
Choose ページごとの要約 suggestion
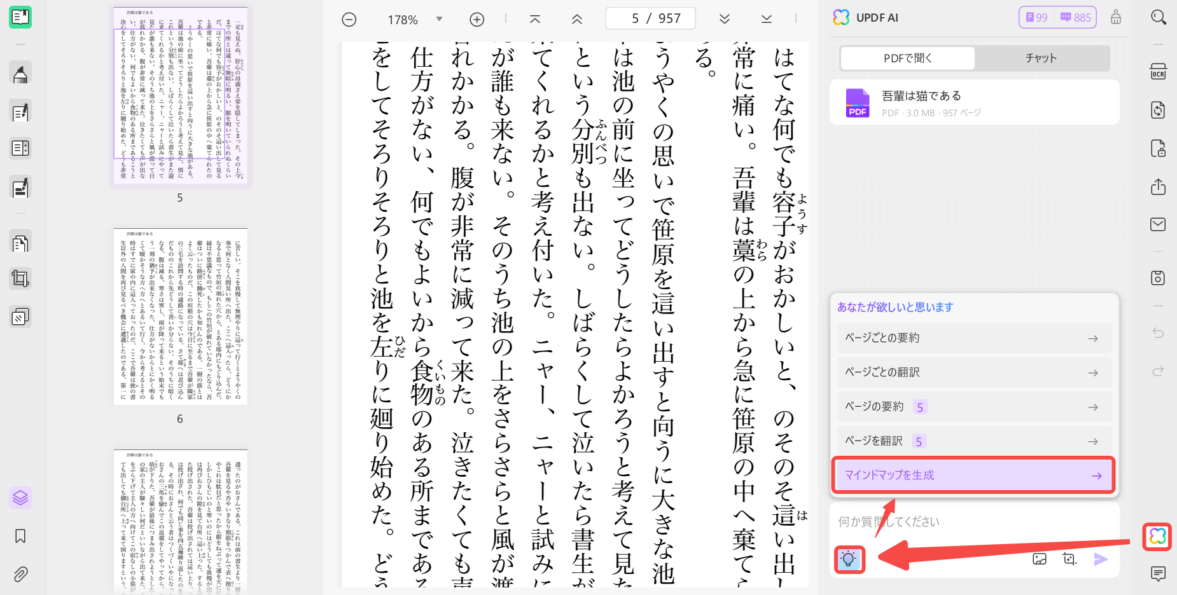975,338
